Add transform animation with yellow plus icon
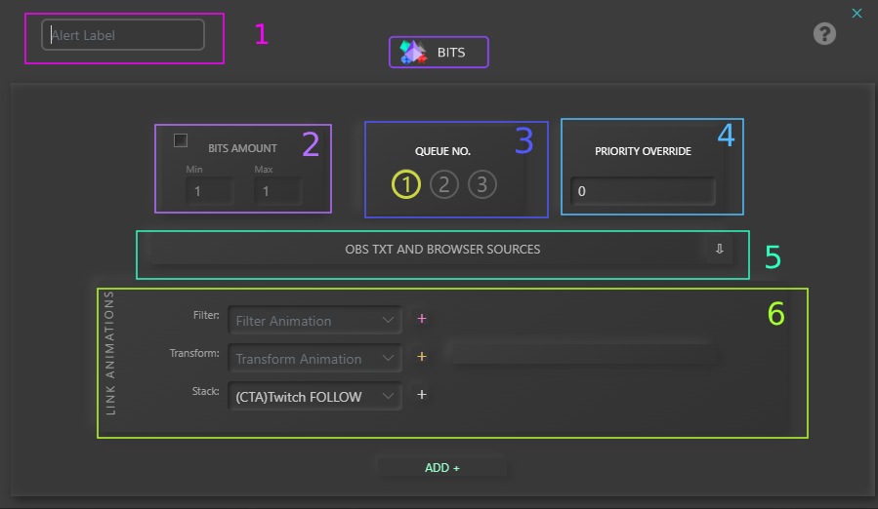This screenshot has height=509, width=878. [422, 357]
